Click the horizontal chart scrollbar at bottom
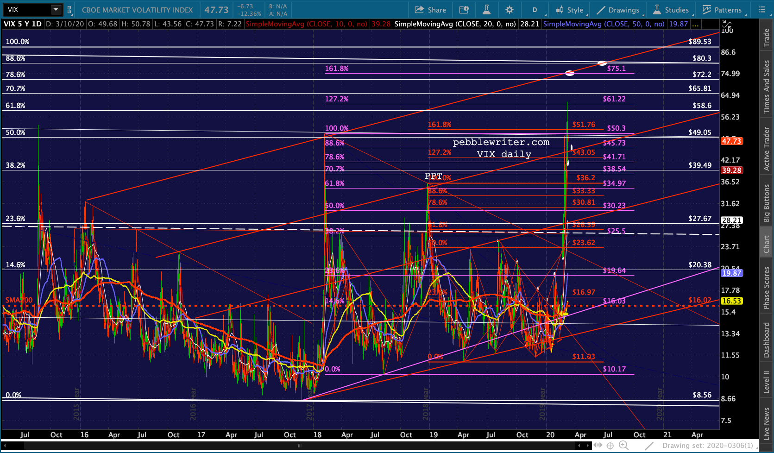Viewport: 774px width, 453px height. coord(299,446)
